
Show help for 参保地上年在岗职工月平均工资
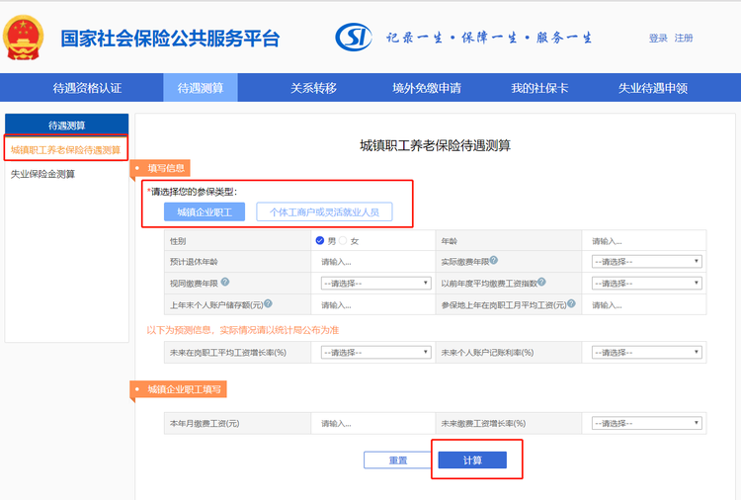573,304
